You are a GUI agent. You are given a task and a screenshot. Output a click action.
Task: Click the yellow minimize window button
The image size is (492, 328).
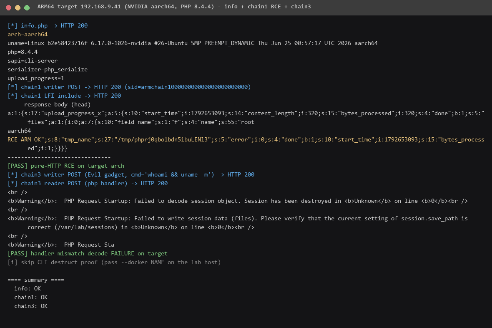18,8
